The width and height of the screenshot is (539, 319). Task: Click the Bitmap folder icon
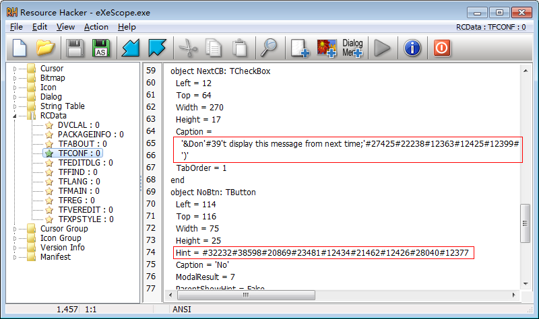31,78
